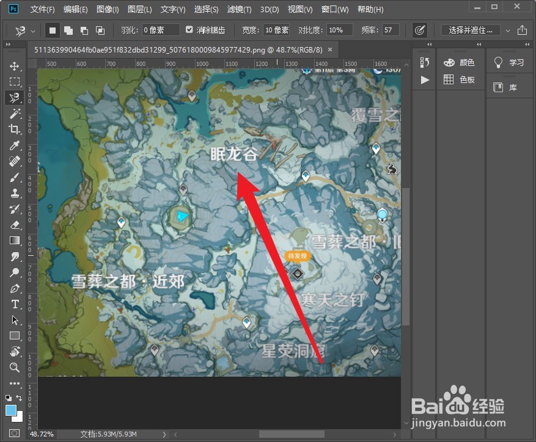536x442 pixels.
Task: Click the background color swatch
Action: point(19,418)
